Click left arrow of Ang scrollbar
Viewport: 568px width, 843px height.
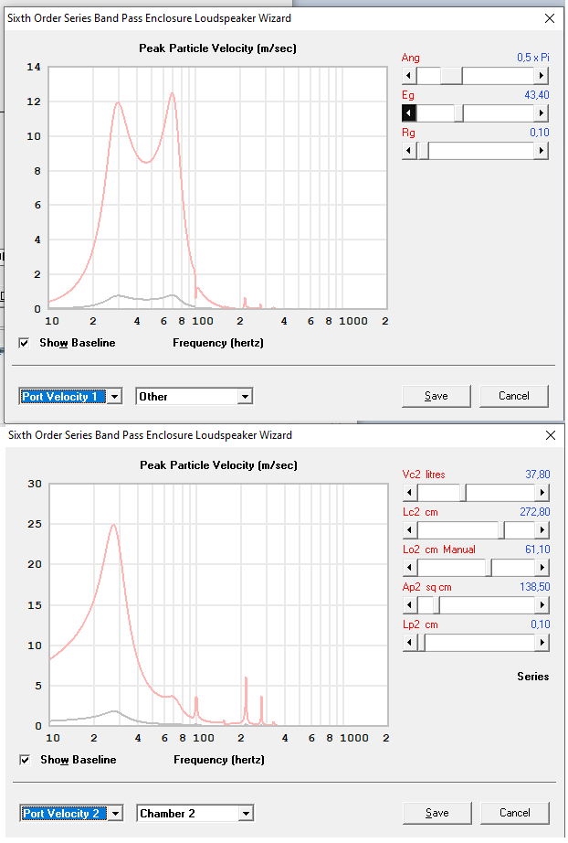pyautogui.click(x=409, y=76)
